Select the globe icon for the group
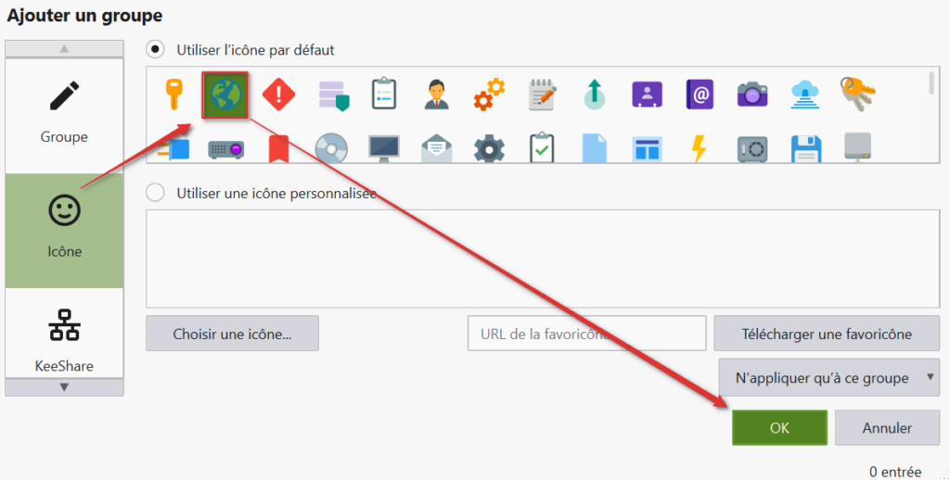Screen dimensions: 950x480 click(225, 95)
